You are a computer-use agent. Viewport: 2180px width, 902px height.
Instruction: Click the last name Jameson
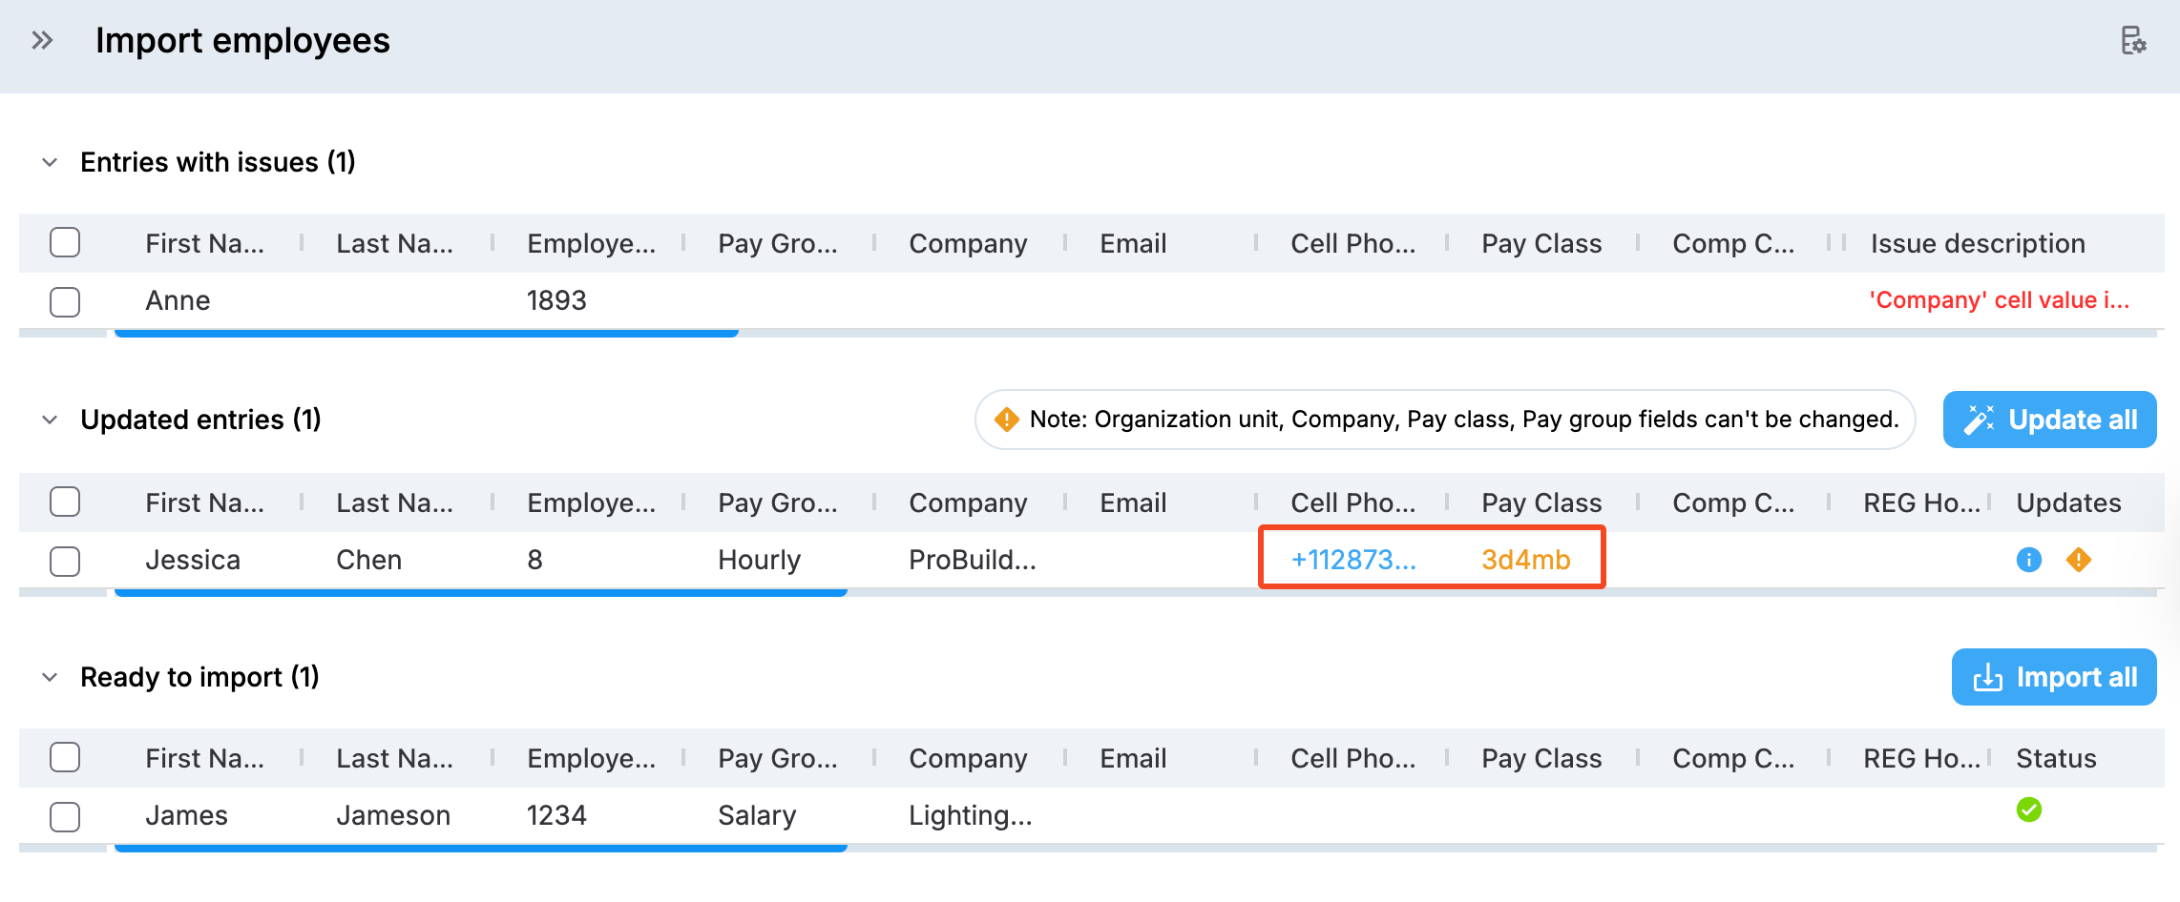392,815
